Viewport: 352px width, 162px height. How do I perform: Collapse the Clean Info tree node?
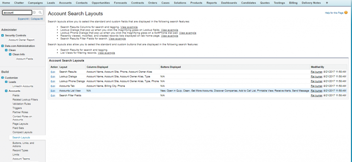click(10, 54)
